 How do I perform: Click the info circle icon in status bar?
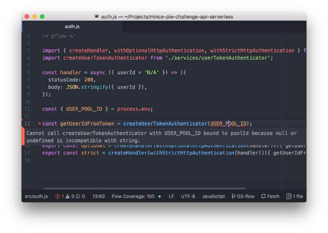78,196
